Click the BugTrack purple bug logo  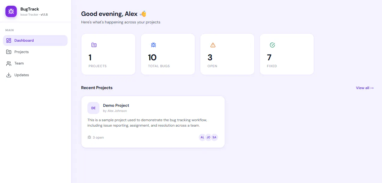click(11, 11)
